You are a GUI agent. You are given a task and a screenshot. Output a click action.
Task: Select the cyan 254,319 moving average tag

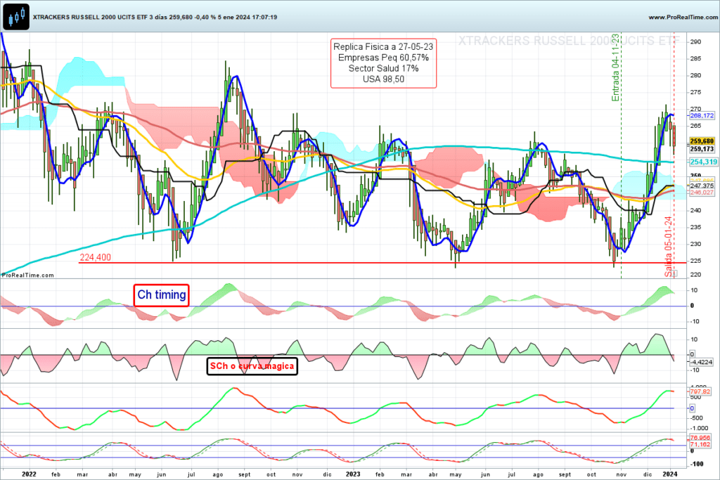tap(703, 162)
